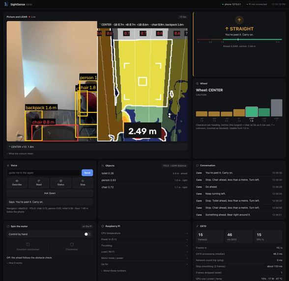Expand the How it works section
This screenshot has height=281, width=289.
(x=15, y=263)
